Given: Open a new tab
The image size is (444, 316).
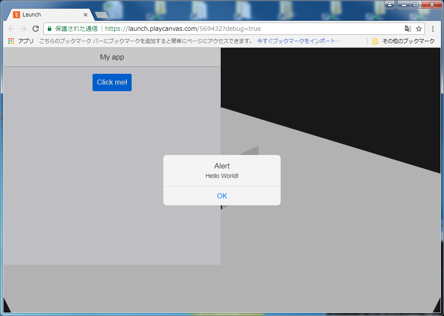Looking at the screenshot, I should (x=102, y=15).
